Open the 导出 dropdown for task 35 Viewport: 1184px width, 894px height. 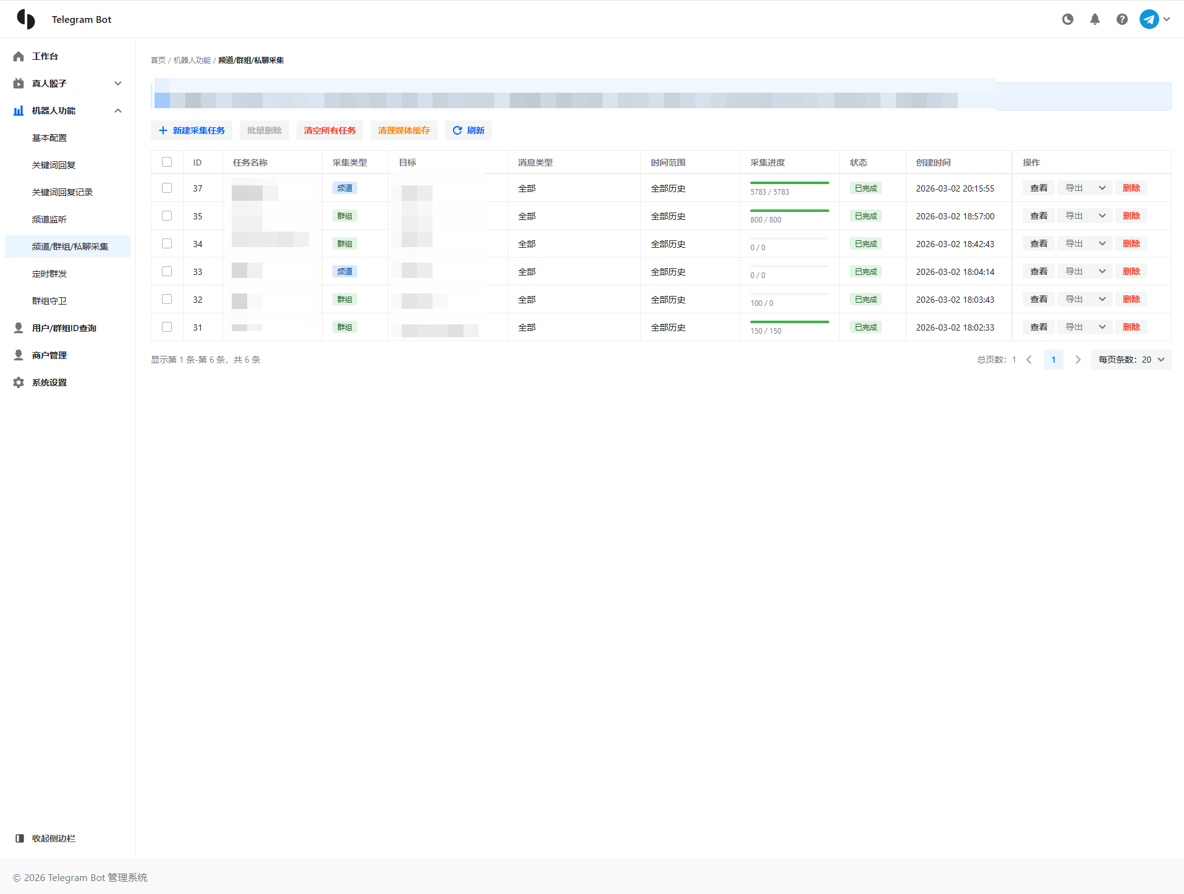pyautogui.click(x=1102, y=216)
